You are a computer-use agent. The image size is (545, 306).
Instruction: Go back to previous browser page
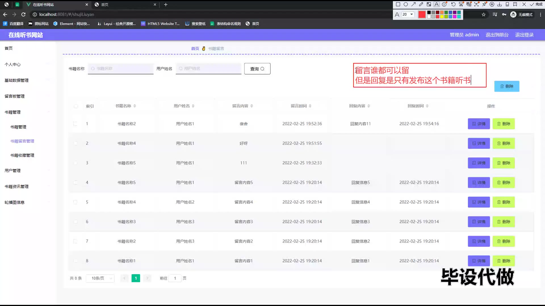point(5,14)
